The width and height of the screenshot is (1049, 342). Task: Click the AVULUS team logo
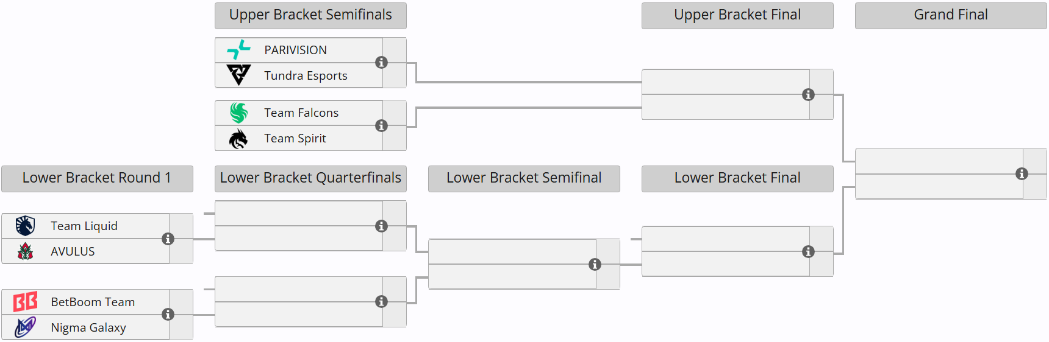25,251
